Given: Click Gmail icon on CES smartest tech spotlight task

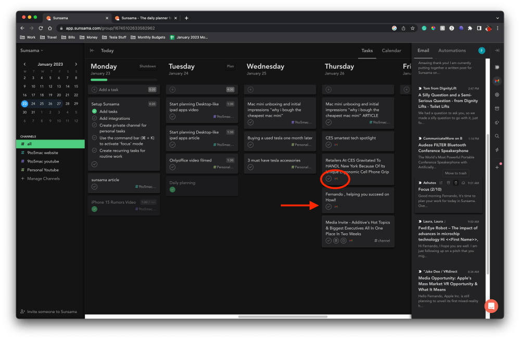Looking at the screenshot, I should click(336, 145).
